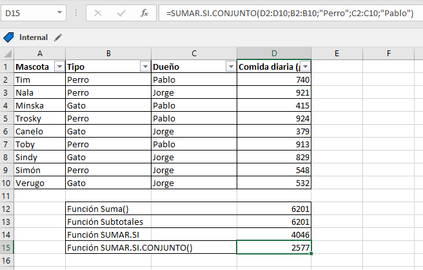Select column D header
Viewport: 423px width, 270px height.
tap(274, 54)
